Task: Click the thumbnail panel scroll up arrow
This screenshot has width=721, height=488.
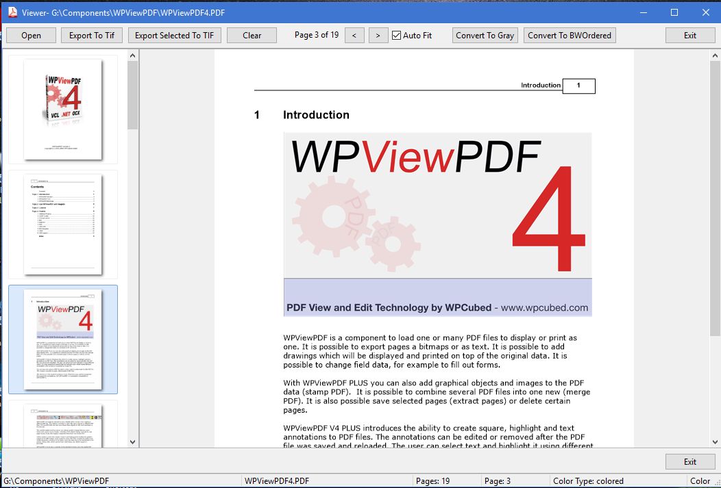Action: (x=133, y=55)
